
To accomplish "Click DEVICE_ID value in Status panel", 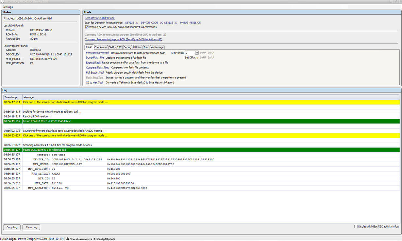I will pos(51,54).
